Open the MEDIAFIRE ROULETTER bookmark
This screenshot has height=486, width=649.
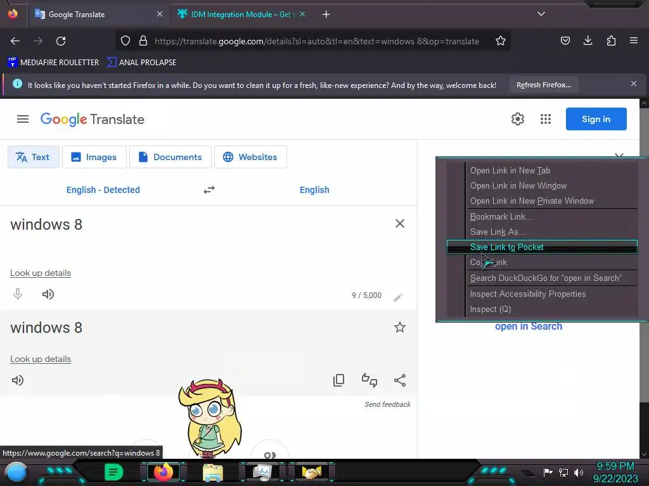point(53,63)
